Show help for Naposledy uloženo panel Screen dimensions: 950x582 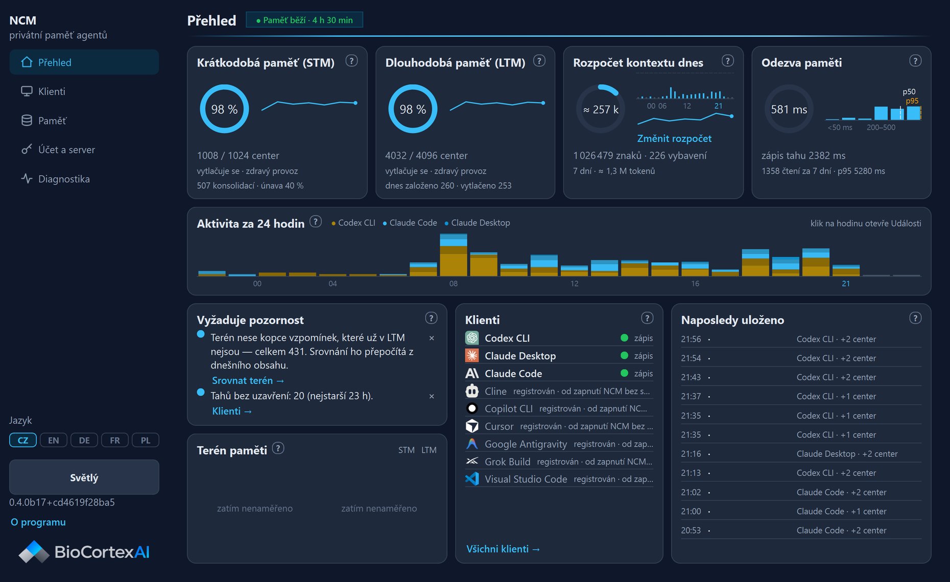915,318
